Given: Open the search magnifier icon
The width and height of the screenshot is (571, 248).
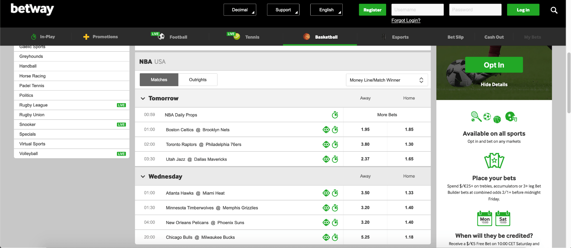Looking at the screenshot, I should [x=554, y=10].
